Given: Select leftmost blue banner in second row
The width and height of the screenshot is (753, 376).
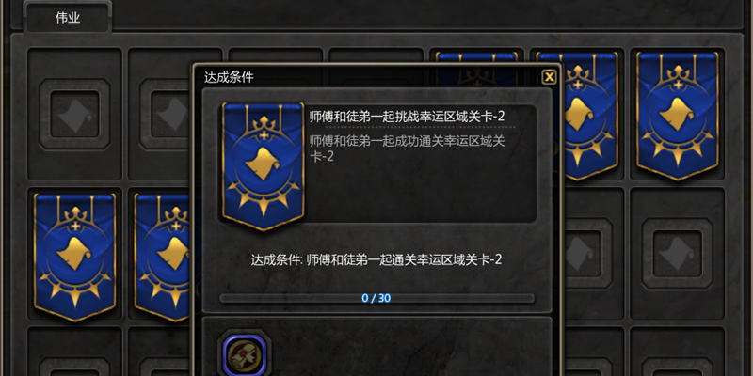Looking at the screenshot, I should click(75, 258).
